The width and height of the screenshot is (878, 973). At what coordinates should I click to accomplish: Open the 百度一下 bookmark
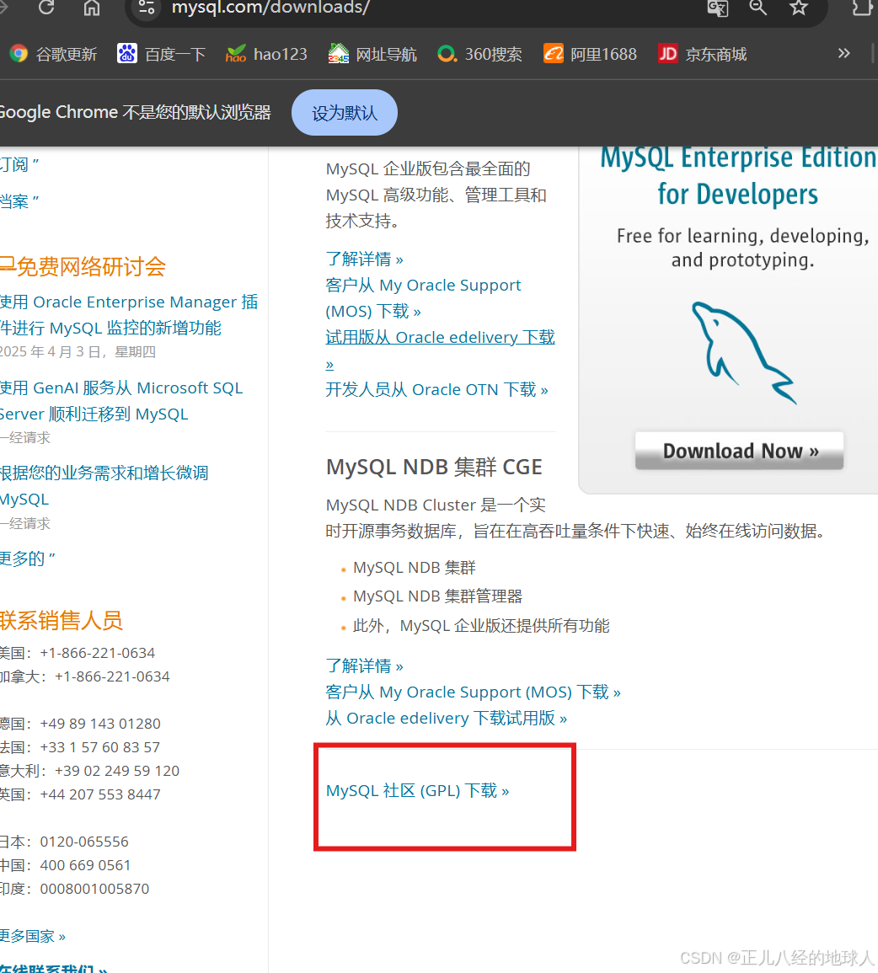(161, 55)
